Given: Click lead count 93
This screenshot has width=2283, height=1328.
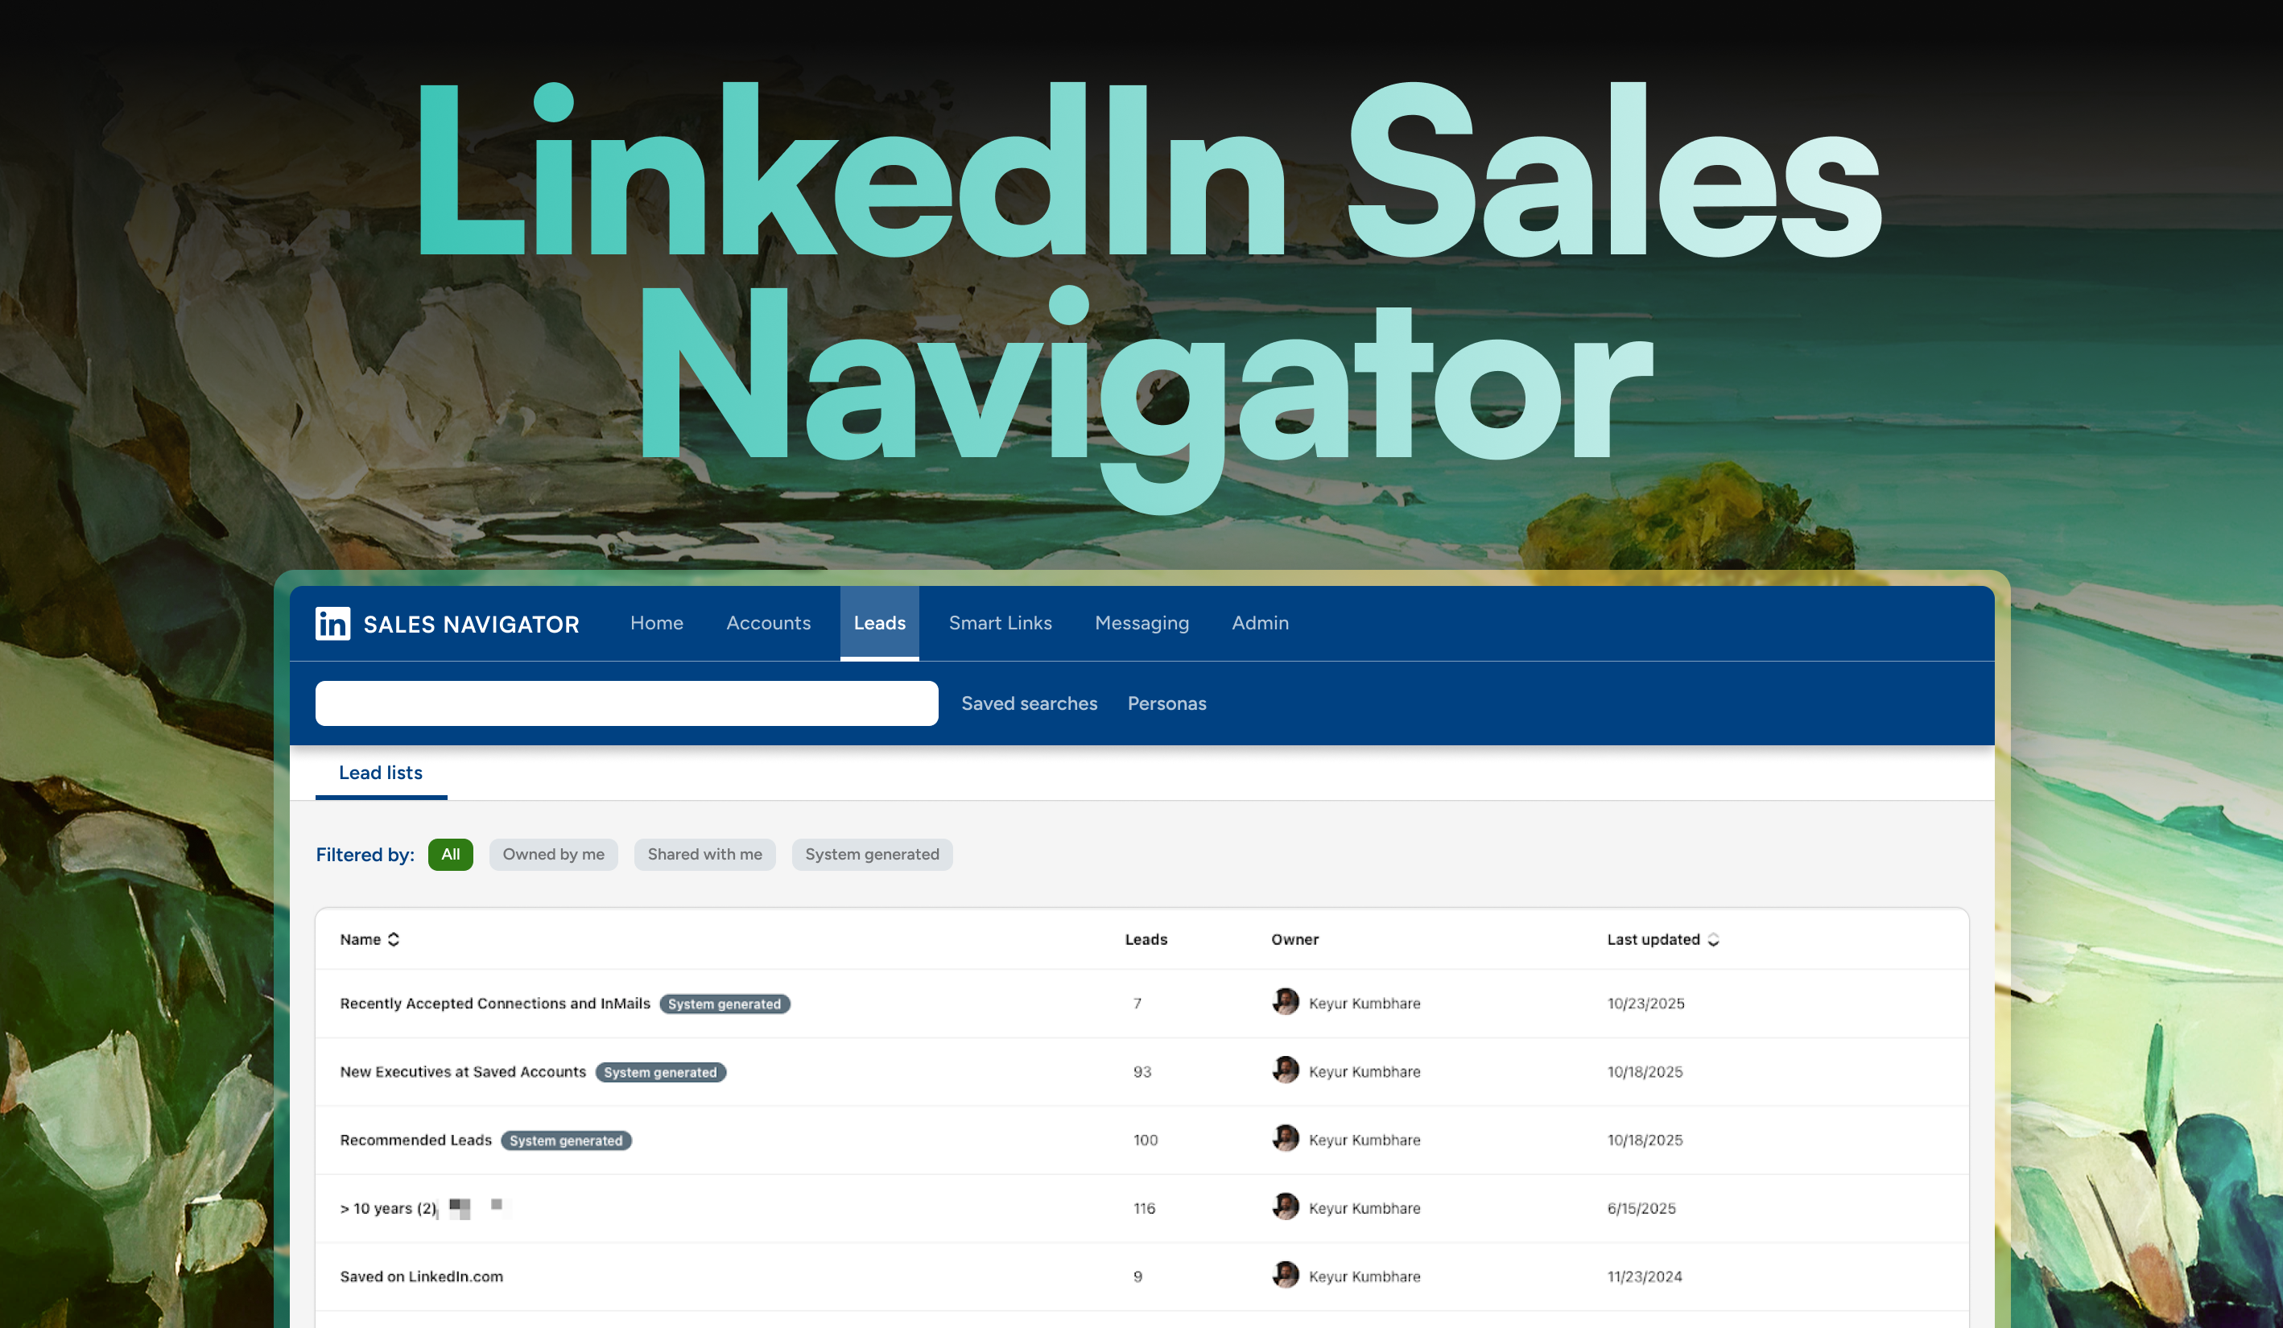Looking at the screenshot, I should pos(1142,1071).
